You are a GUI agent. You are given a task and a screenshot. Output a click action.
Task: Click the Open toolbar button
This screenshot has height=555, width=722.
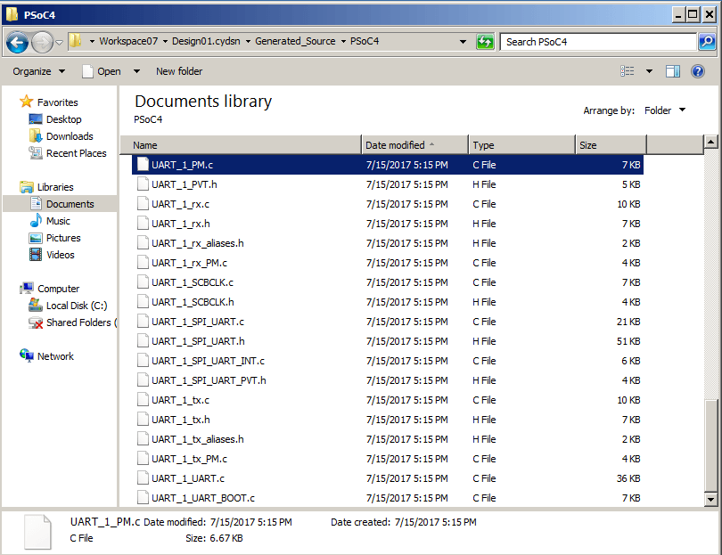[x=102, y=71]
